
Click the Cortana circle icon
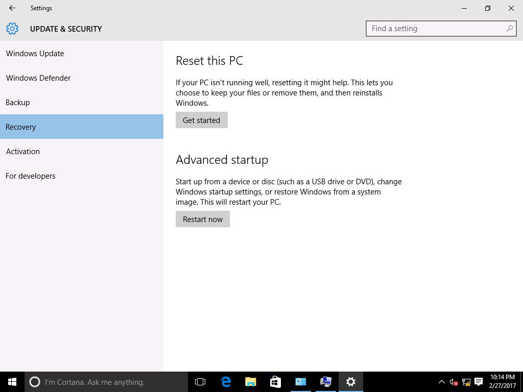(35, 382)
